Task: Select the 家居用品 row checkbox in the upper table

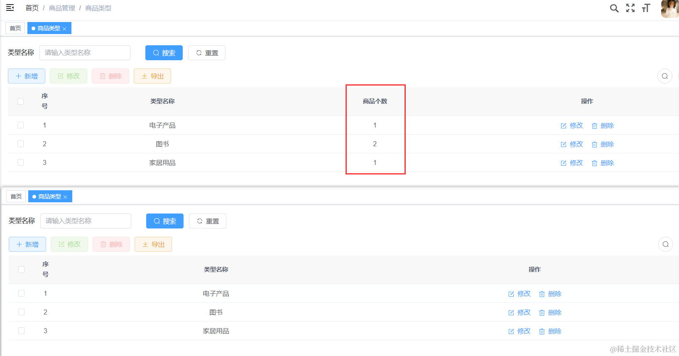Action: (x=21, y=162)
